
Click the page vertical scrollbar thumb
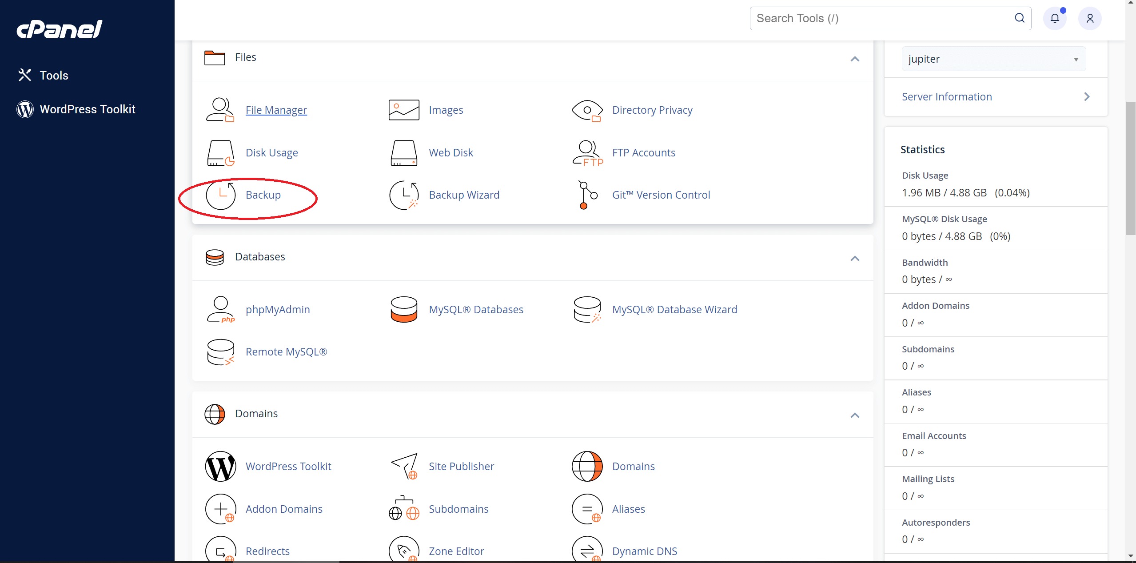pyautogui.click(x=1131, y=168)
